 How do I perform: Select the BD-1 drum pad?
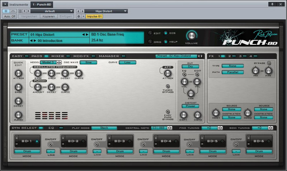click(x=28, y=141)
